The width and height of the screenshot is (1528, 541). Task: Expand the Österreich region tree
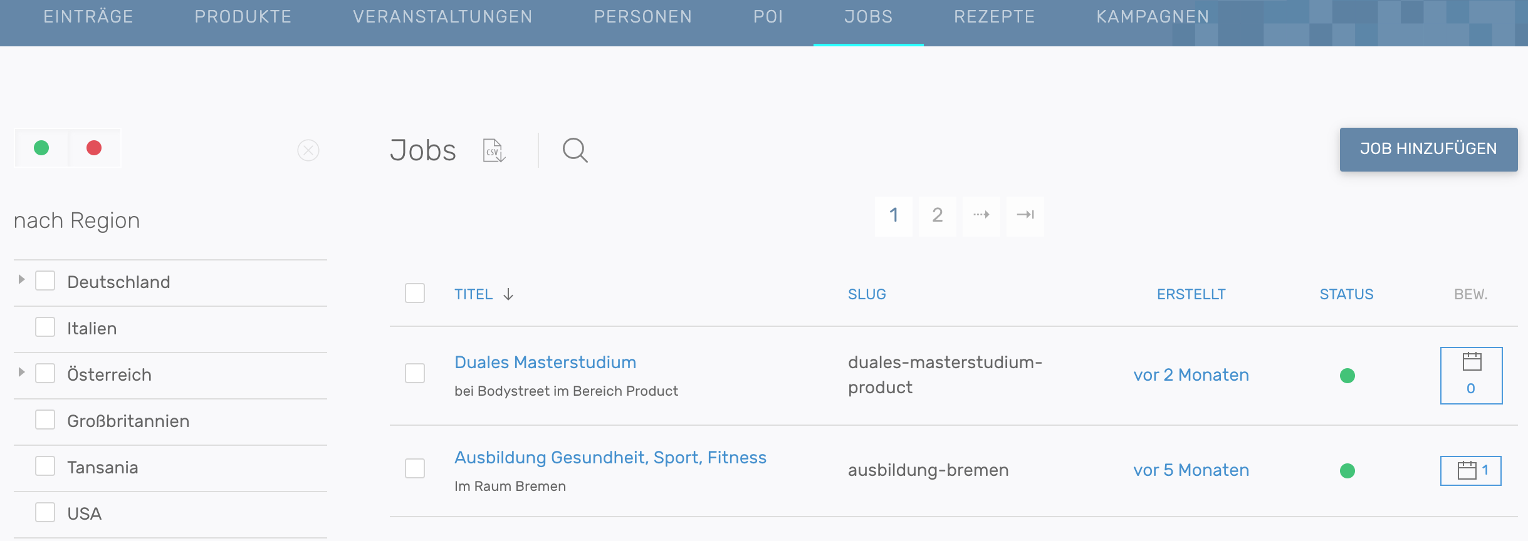point(21,372)
